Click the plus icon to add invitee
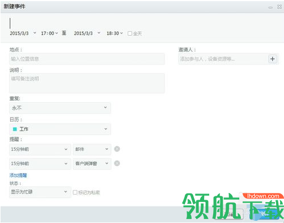The height and width of the screenshot is (223, 284). 272,59
